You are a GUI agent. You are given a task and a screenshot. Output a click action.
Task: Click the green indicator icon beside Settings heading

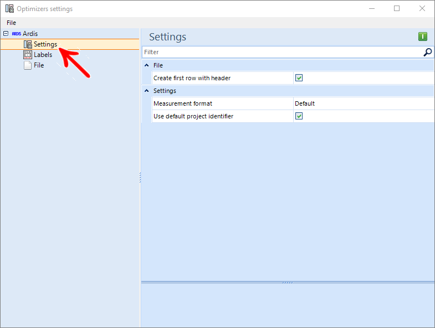click(422, 37)
